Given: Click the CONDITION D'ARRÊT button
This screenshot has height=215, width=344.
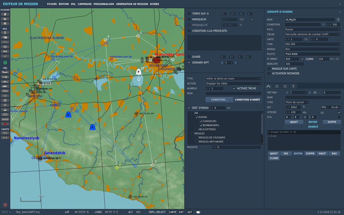Looking at the screenshot, I should pyautogui.click(x=248, y=100).
